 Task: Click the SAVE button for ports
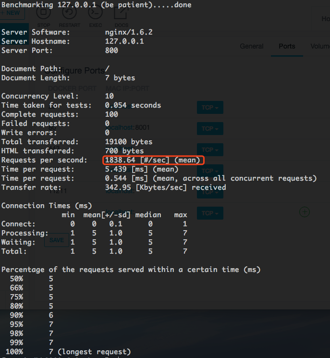coord(57,240)
